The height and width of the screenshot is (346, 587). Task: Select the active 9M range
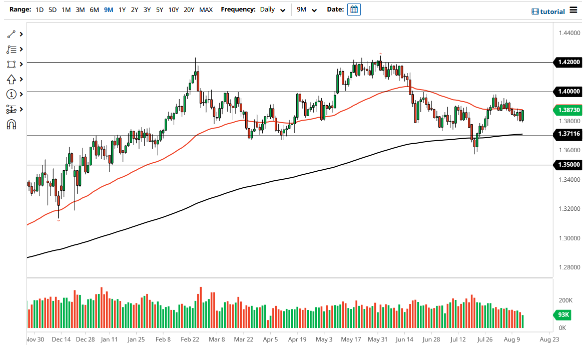pos(109,10)
